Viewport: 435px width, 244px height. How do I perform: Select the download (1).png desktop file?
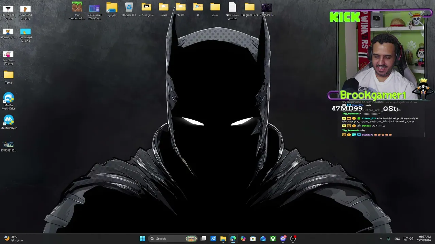pos(8,58)
